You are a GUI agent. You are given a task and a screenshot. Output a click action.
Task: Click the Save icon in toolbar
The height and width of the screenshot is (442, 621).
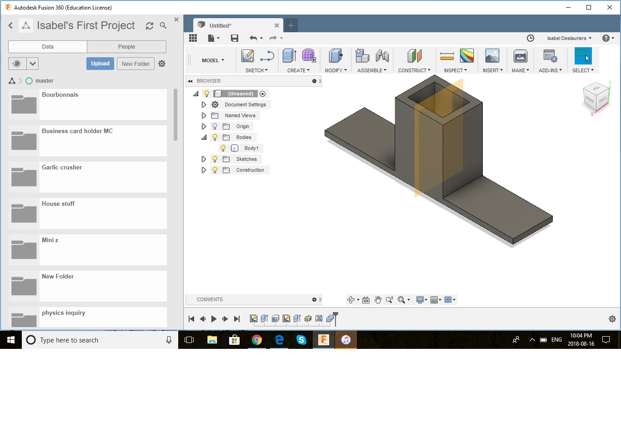[235, 38]
